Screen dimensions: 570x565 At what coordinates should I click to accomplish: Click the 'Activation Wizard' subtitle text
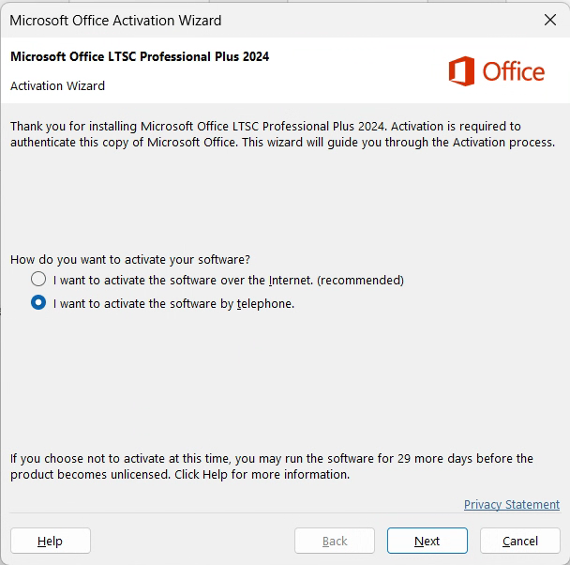point(57,85)
